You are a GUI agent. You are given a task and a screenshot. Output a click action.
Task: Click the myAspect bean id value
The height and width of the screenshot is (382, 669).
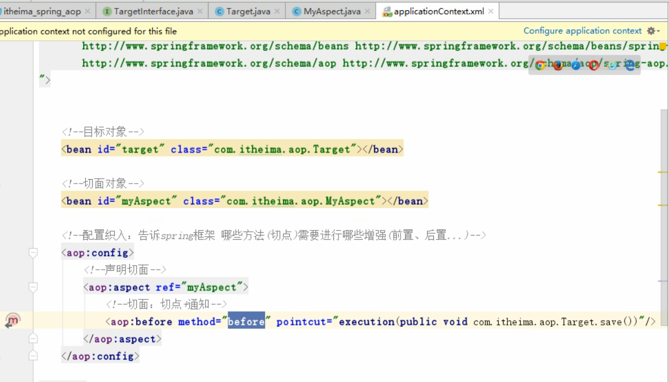146,201
